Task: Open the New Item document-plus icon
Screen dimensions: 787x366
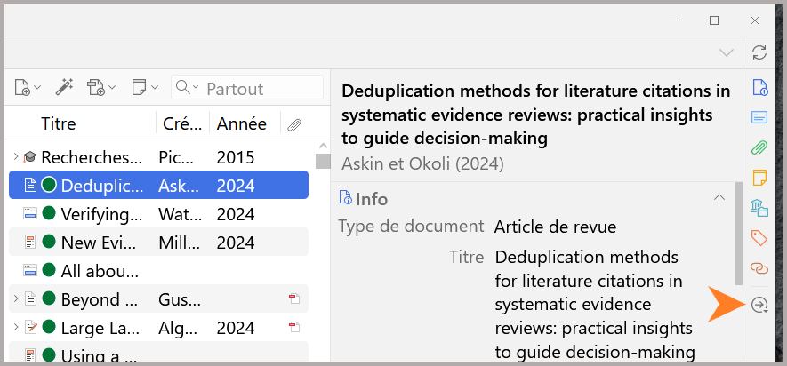Action: pyautogui.click(x=23, y=88)
